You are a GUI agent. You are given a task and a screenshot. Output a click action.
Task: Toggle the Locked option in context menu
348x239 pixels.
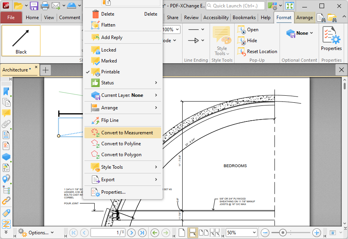coord(122,50)
